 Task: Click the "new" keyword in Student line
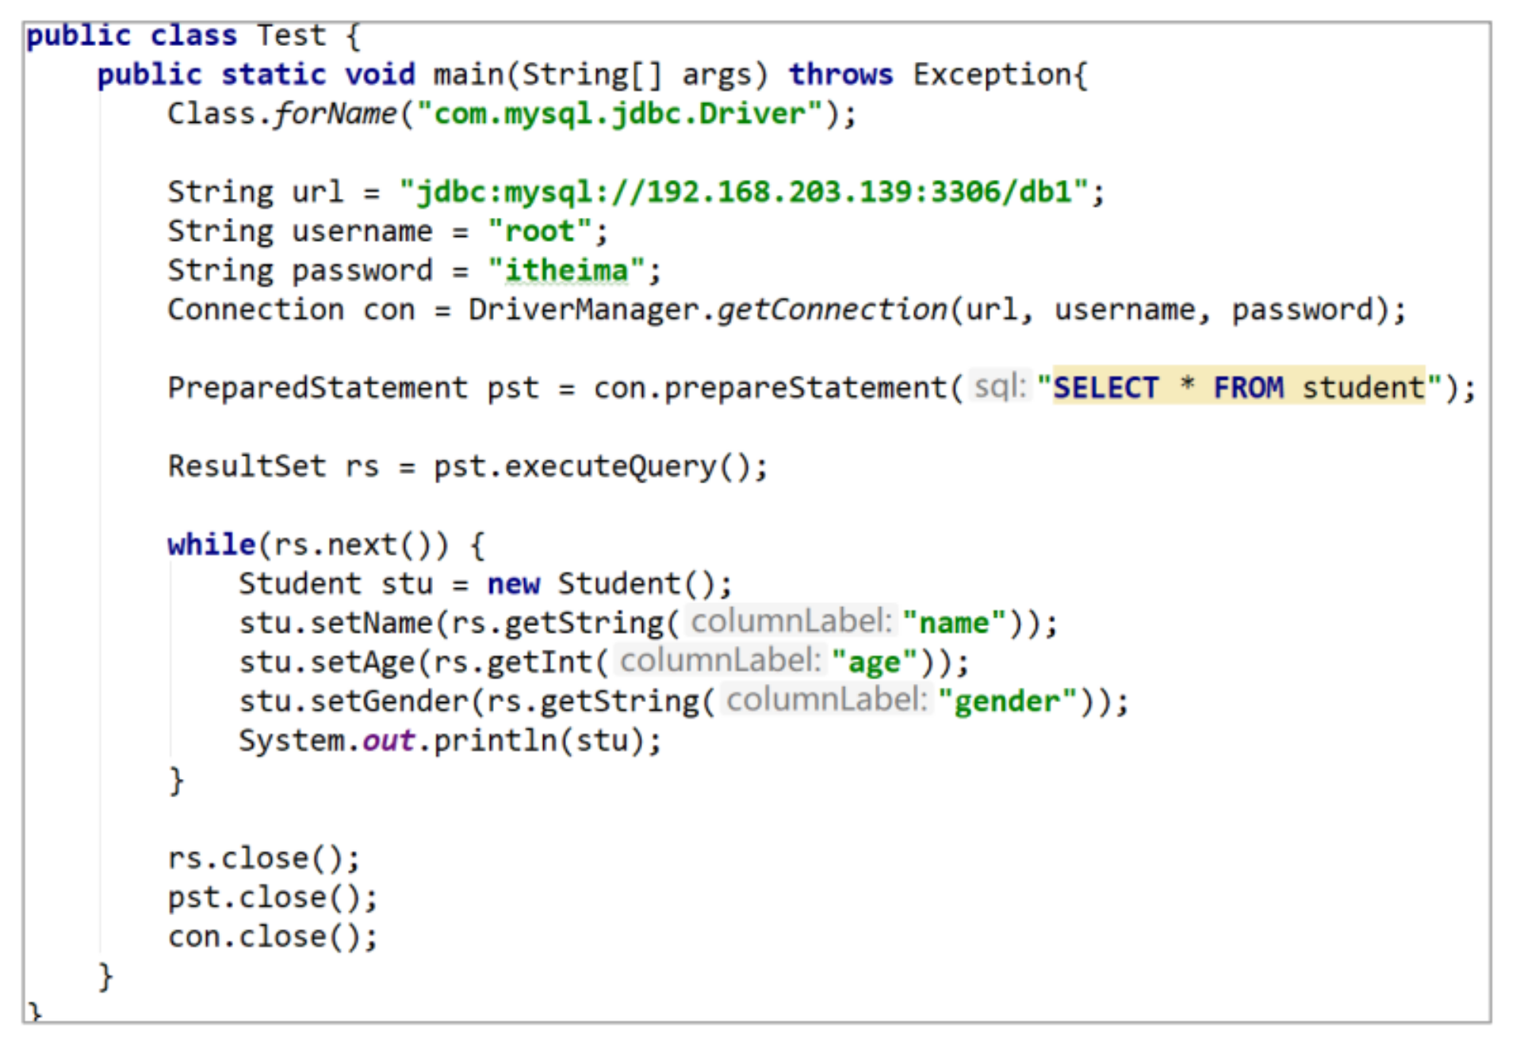(x=513, y=584)
